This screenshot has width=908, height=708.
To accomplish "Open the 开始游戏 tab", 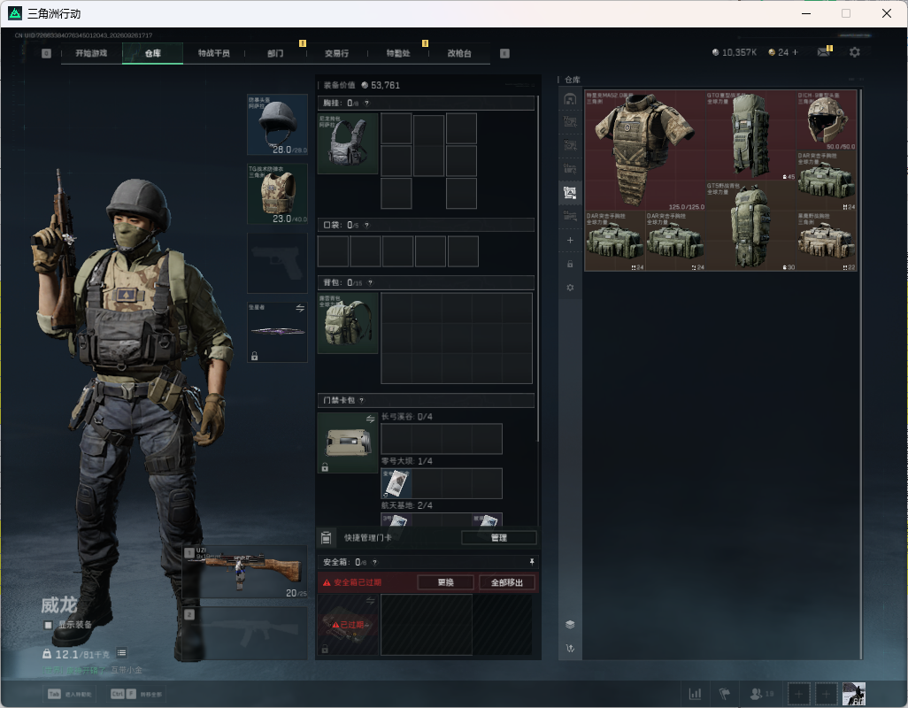I will (91, 53).
